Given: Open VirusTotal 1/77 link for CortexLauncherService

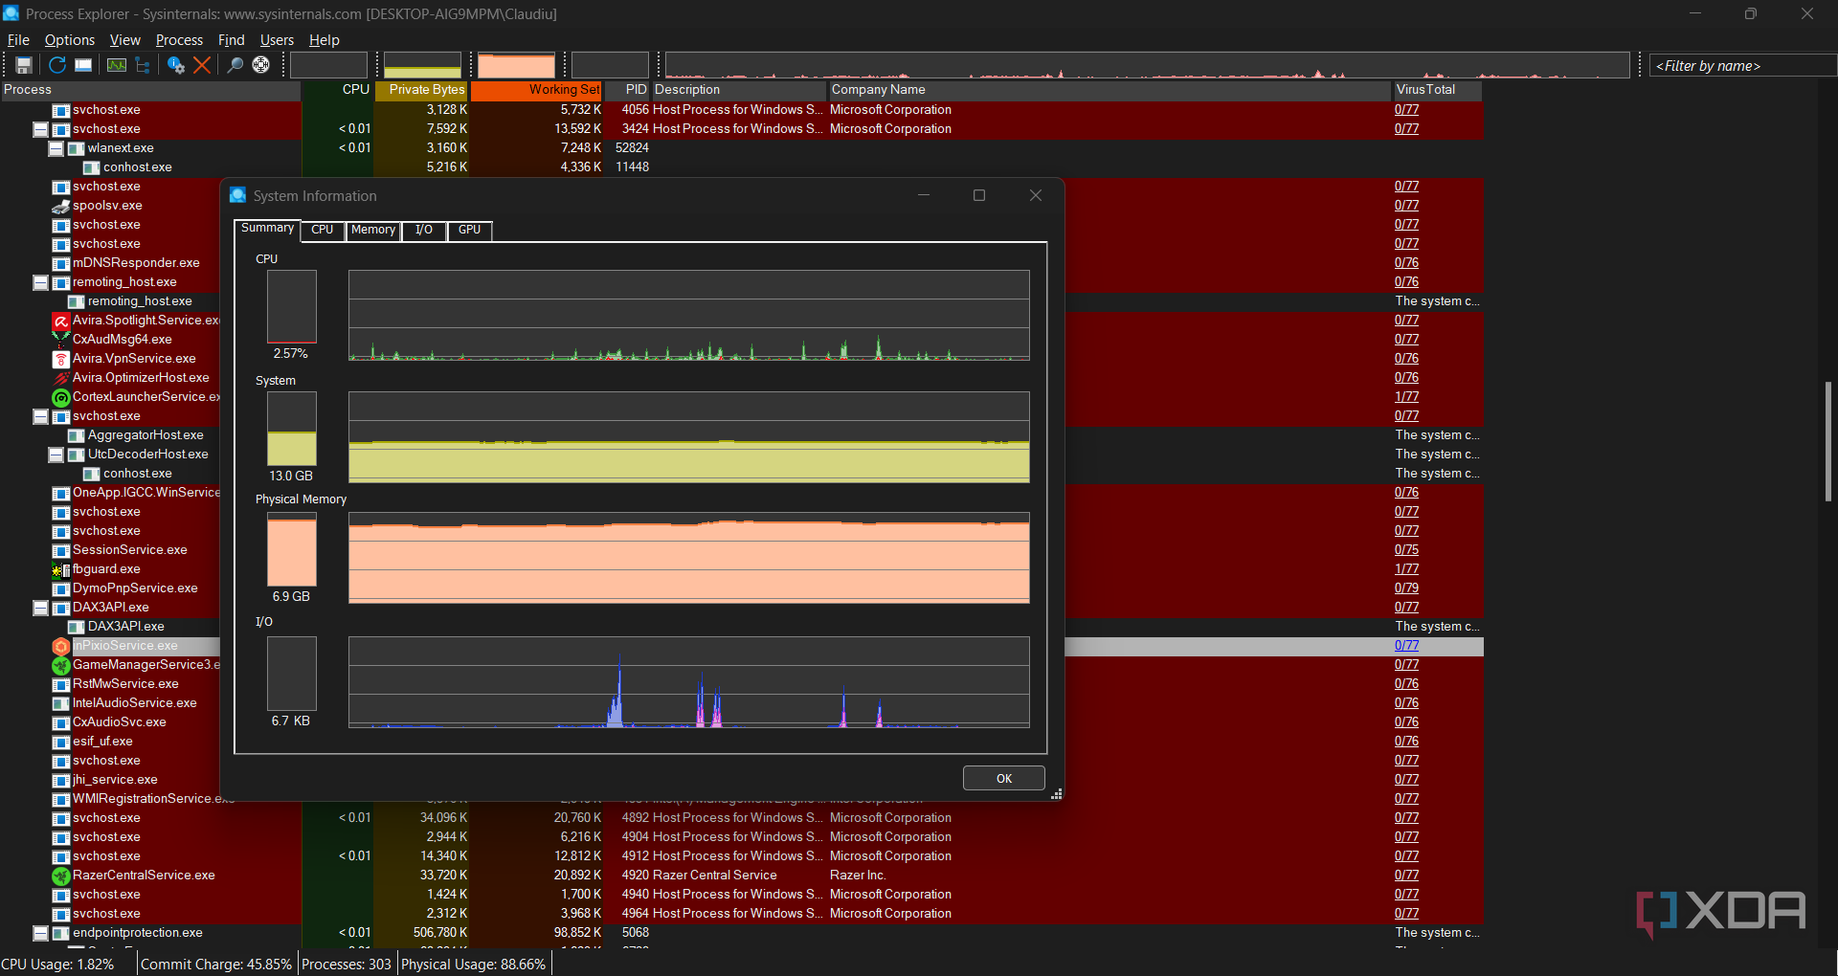Looking at the screenshot, I should tap(1406, 397).
